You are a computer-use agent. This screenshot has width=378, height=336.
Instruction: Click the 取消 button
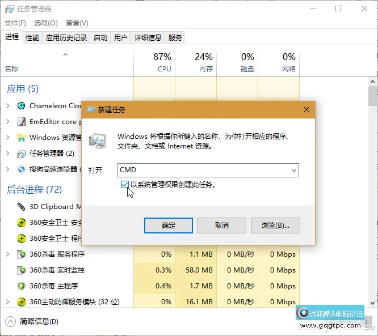tap(222, 226)
